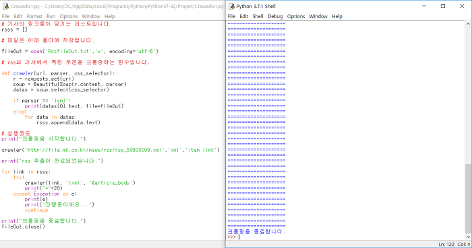Open Edit menu in Python Shell
This screenshot has height=248, width=472.
coord(244,16)
